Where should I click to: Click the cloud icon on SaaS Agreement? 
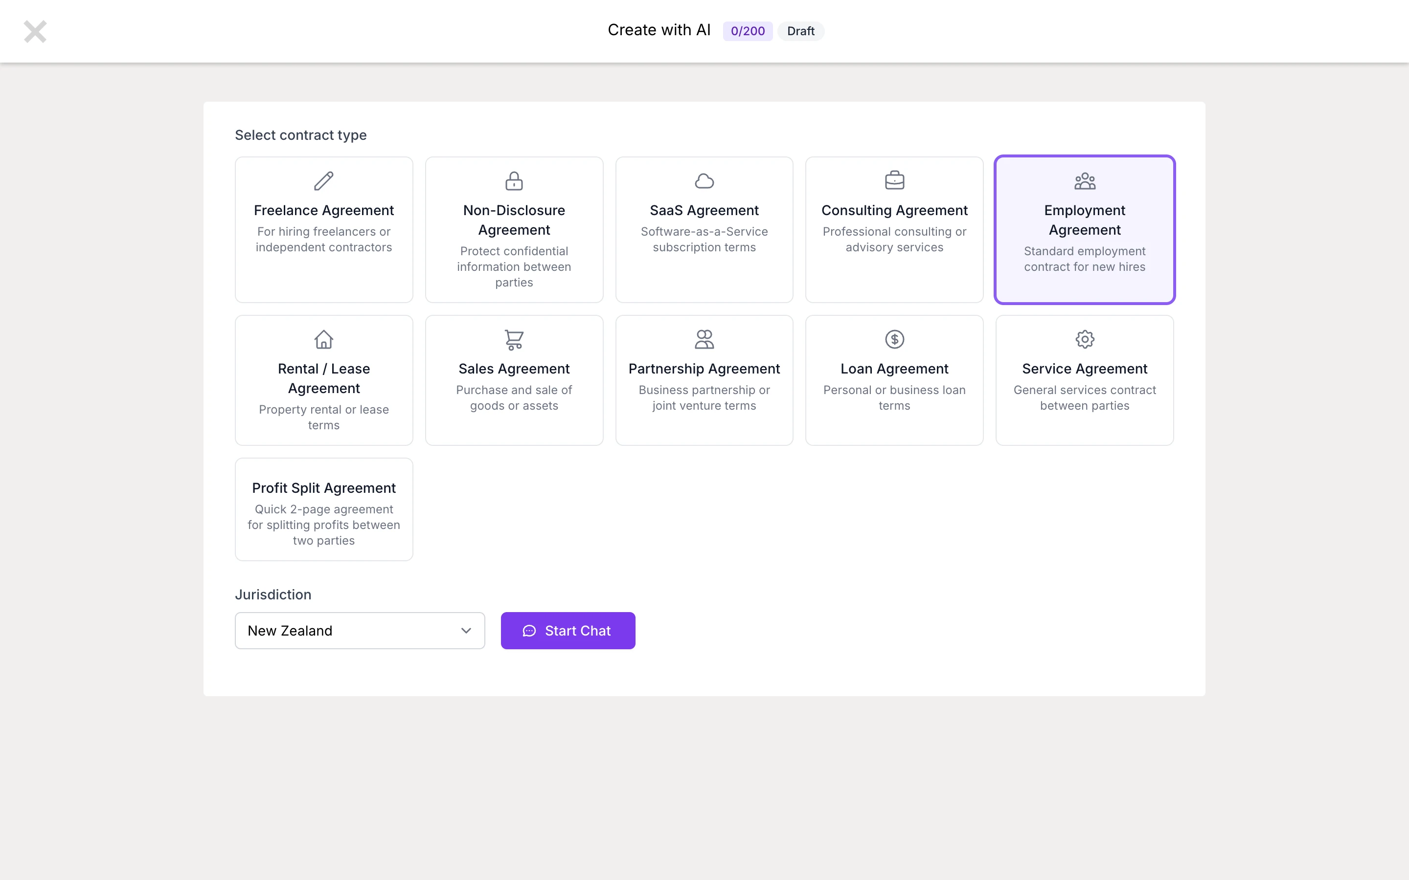pyautogui.click(x=704, y=181)
